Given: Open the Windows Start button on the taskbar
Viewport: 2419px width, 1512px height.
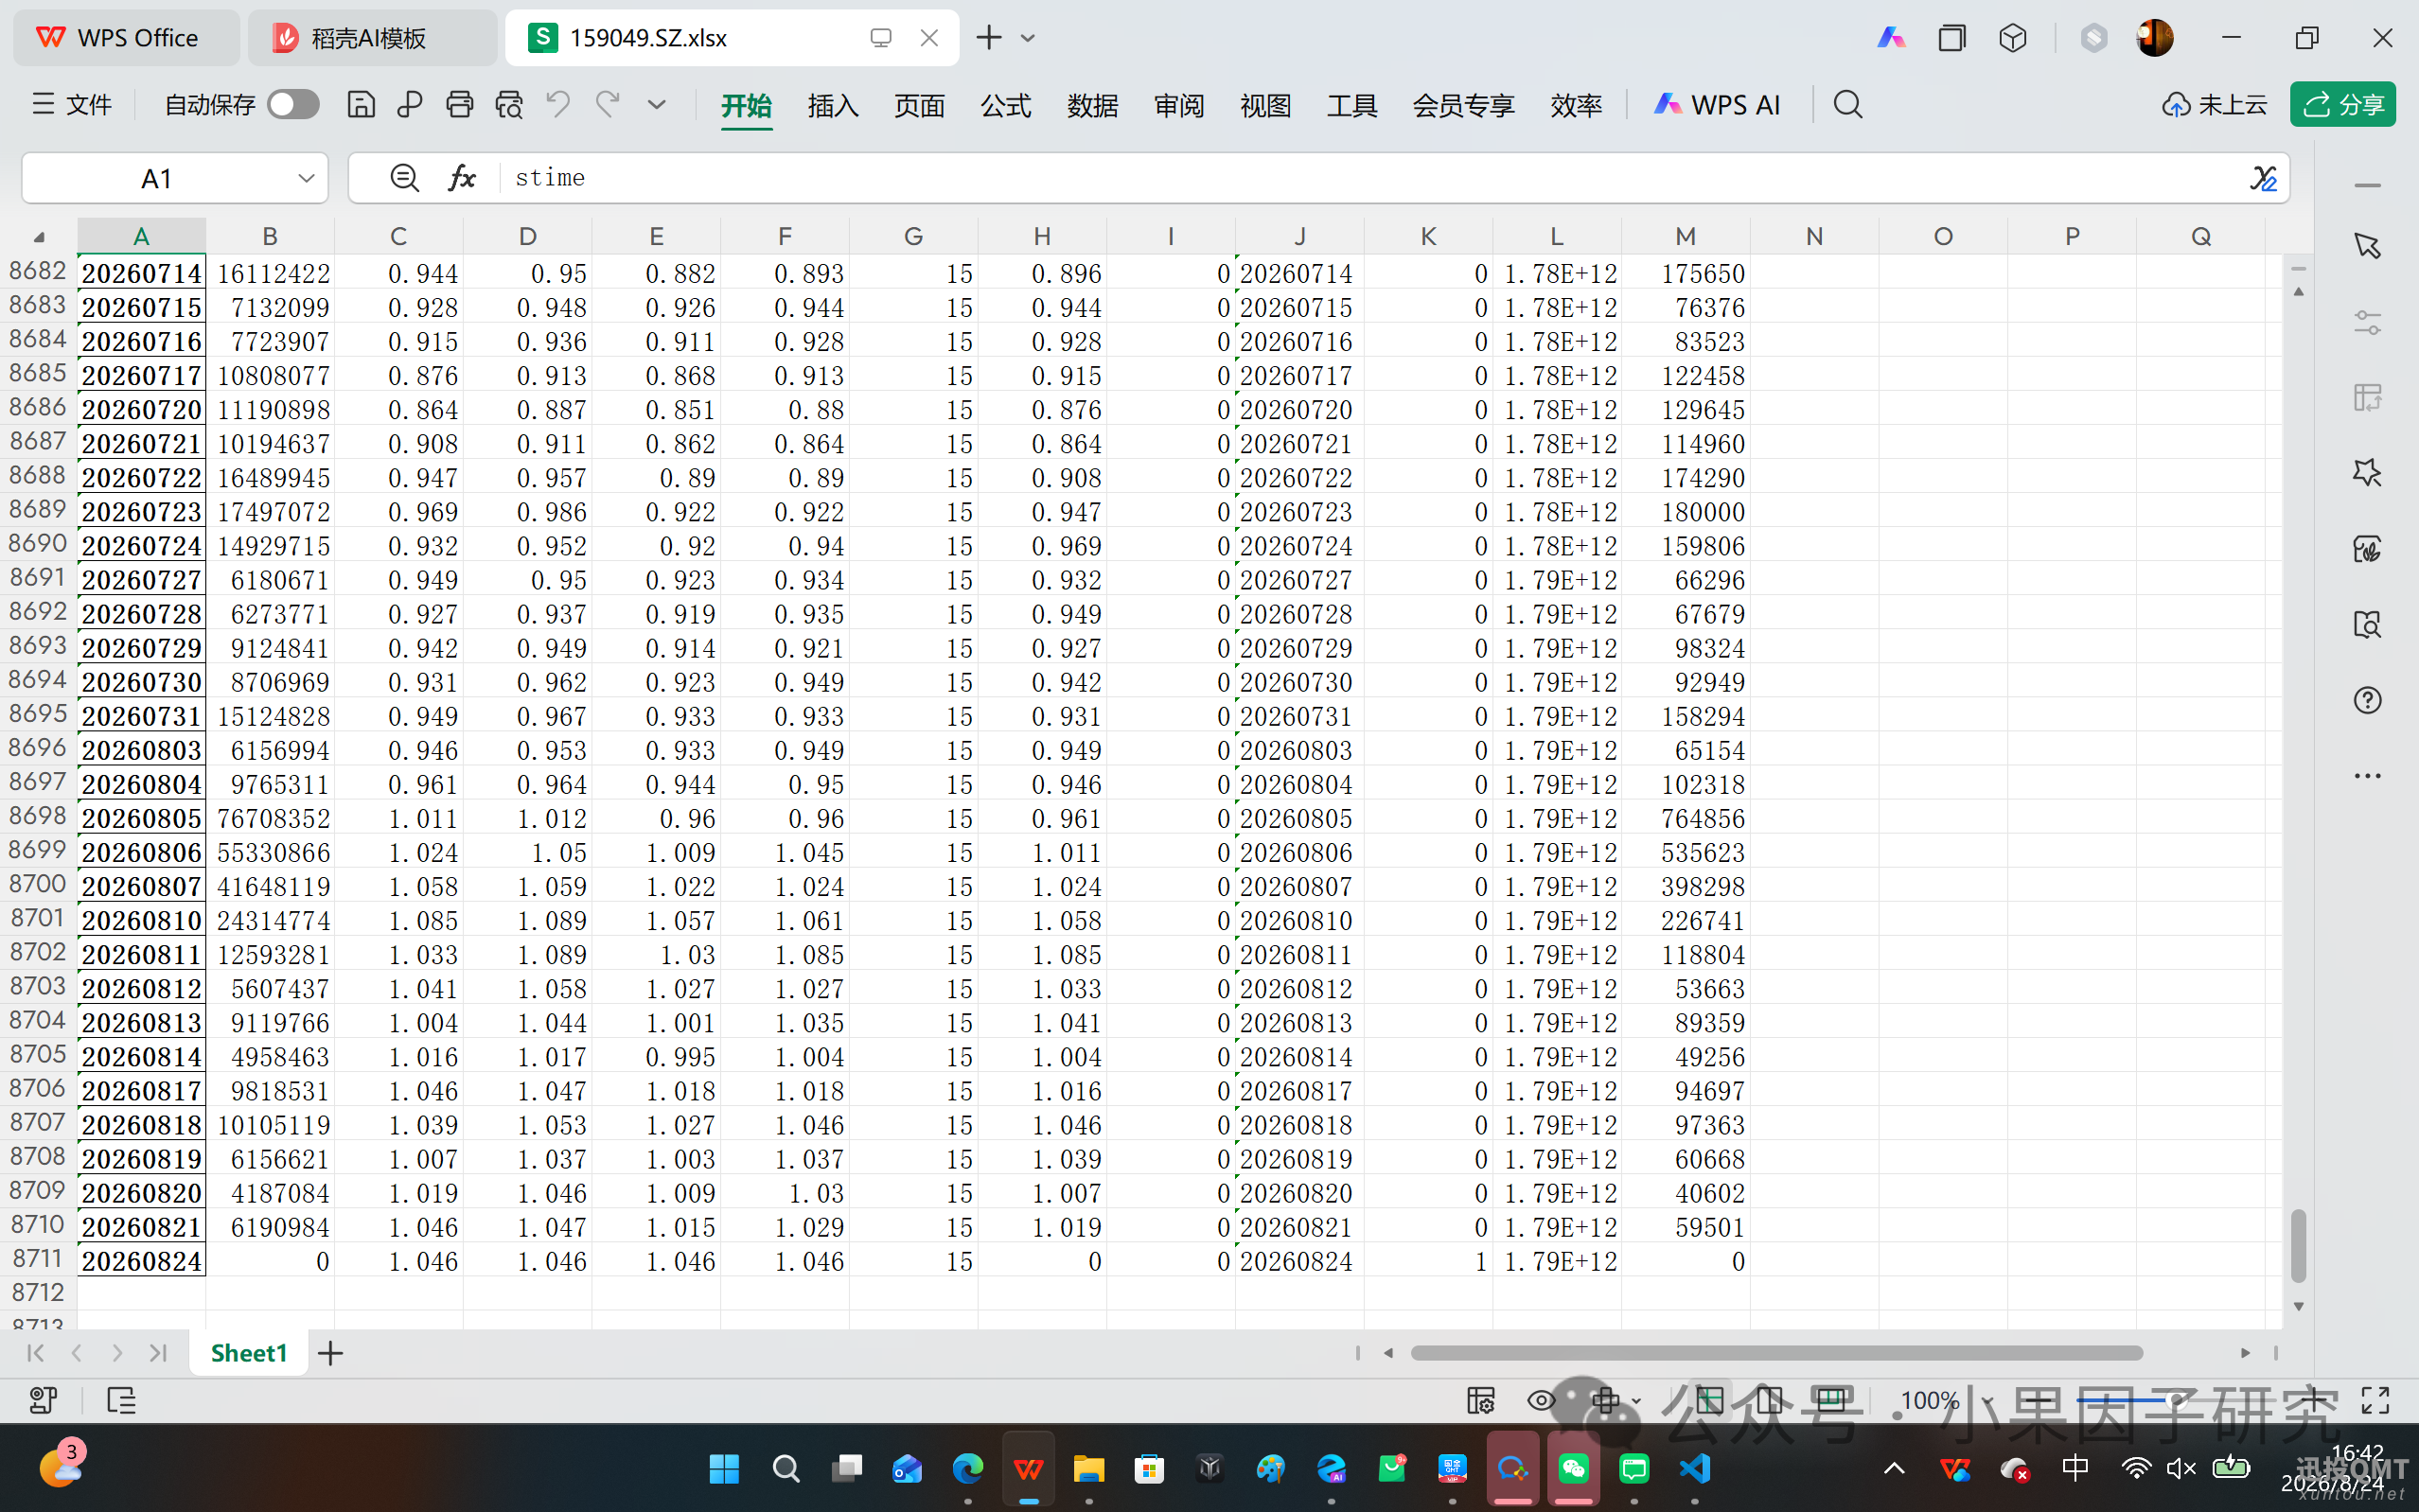Looking at the screenshot, I should click(724, 1468).
